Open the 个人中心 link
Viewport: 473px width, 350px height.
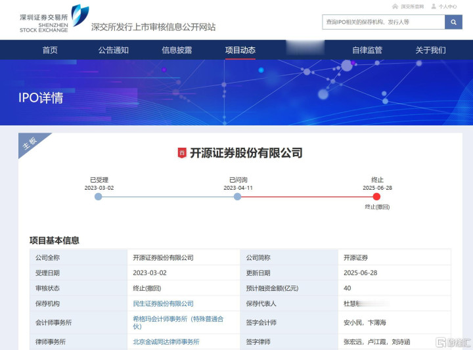447,7
